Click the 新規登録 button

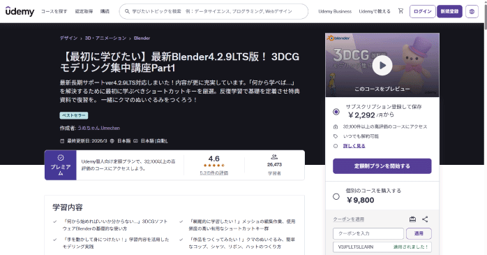pyautogui.click(x=449, y=11)
